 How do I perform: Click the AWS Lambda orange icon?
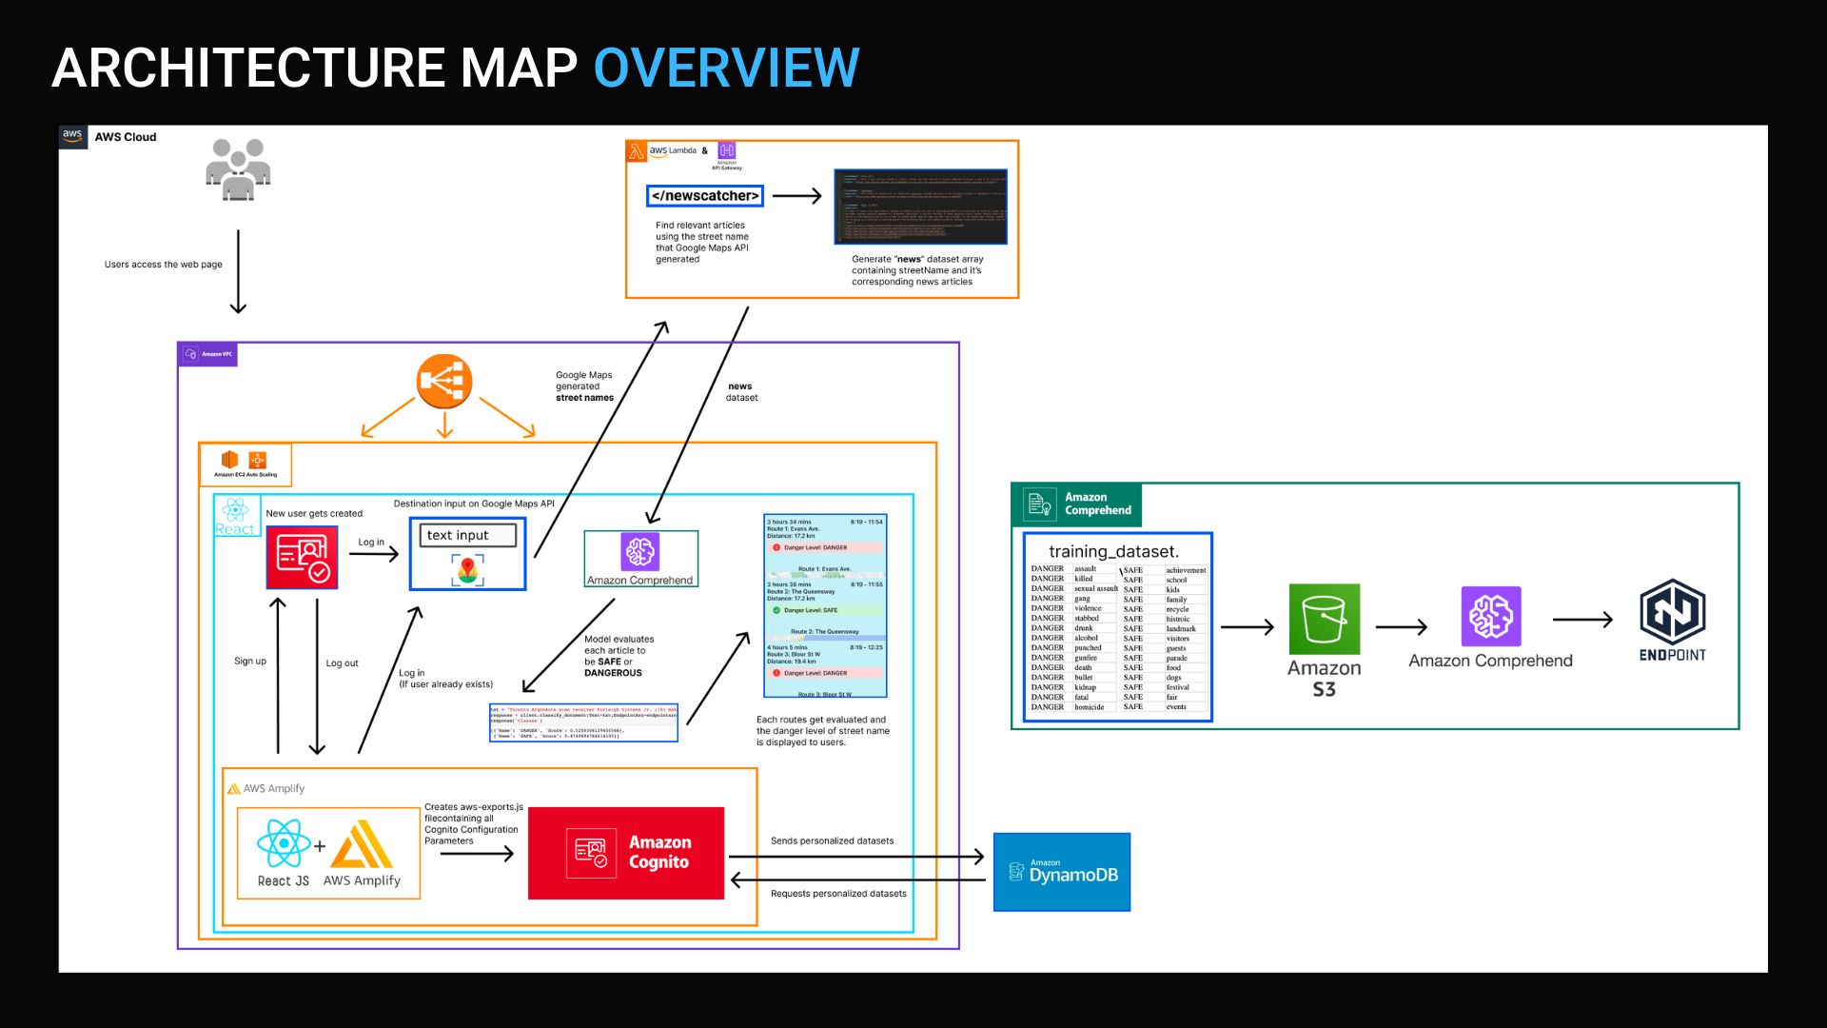click(x=637, y=151)
